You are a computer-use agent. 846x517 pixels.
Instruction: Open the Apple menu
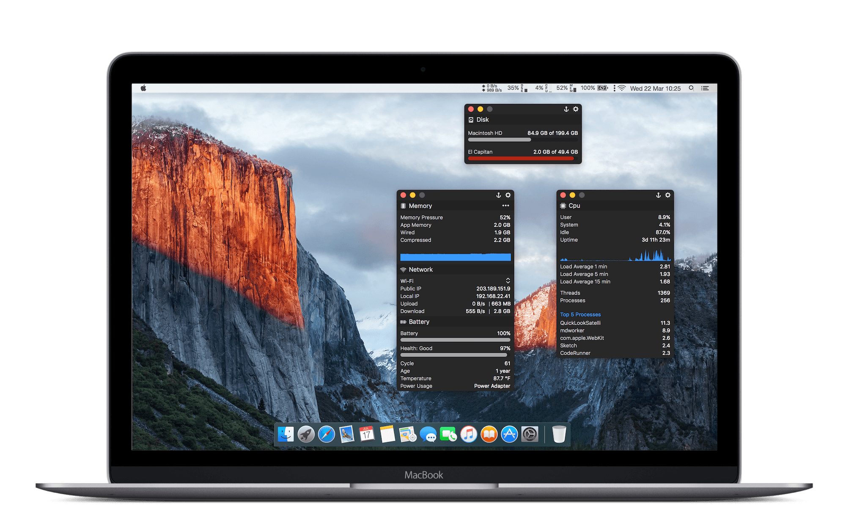click(x=143, y=88)
